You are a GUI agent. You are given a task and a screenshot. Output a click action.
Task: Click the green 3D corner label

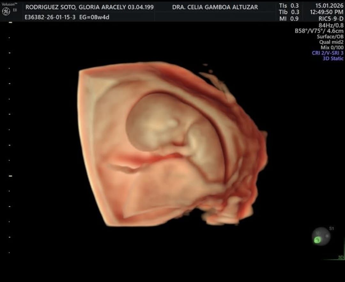341,257
